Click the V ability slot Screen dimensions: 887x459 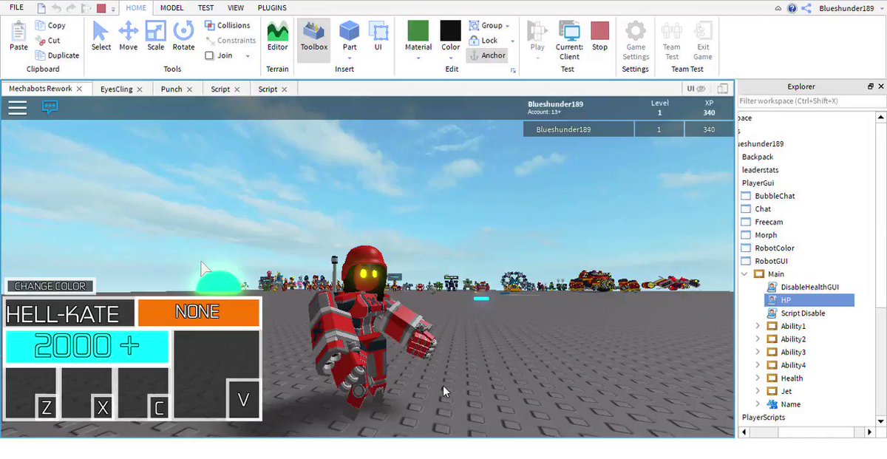pos(217,375)
